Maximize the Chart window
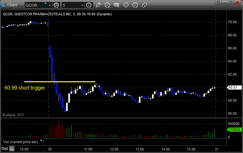Image resolution: width=243 pixels, height=153 pixels. click(231, 2)
